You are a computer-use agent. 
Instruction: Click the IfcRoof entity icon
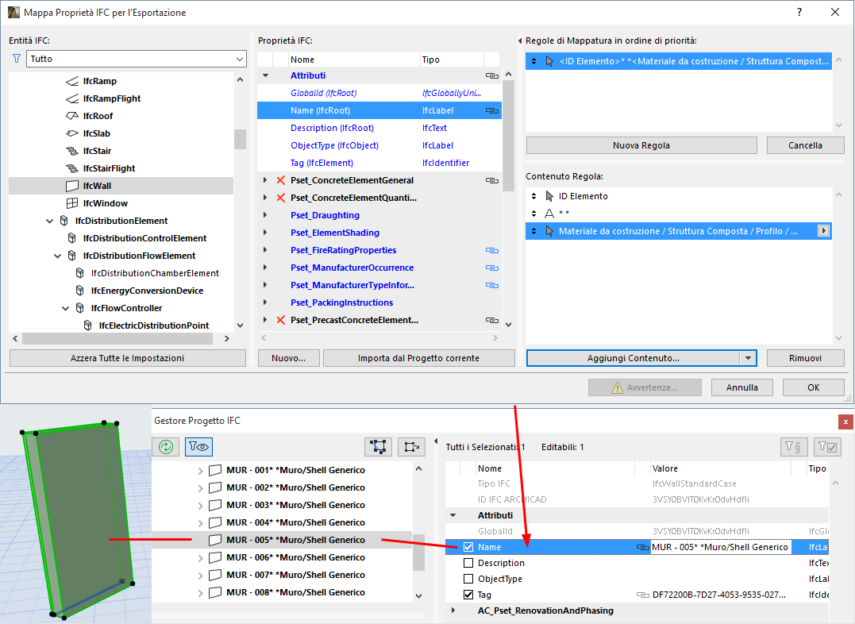click(x=72, y=116)
